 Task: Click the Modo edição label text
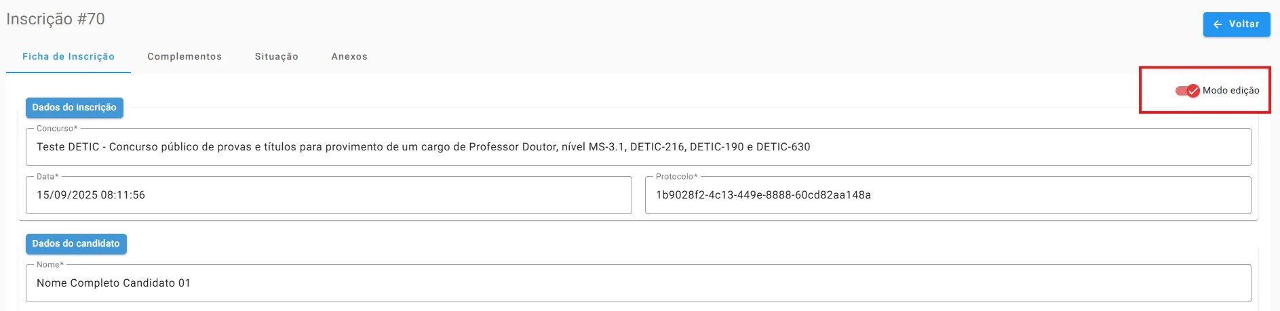(1230, 91)
